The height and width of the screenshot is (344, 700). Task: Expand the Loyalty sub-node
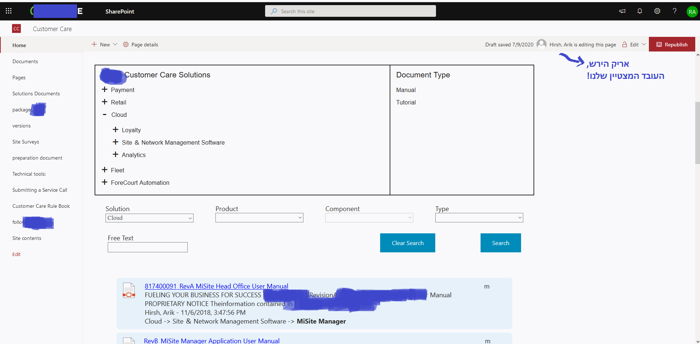point(115,130)
